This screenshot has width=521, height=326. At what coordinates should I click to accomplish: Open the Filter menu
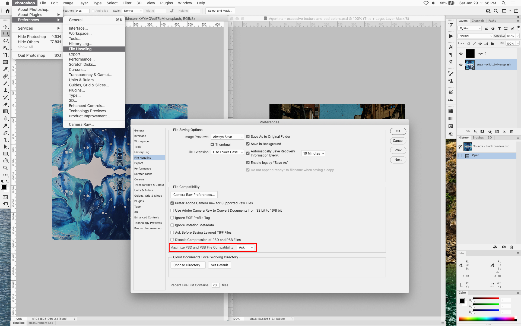[x=127, y=3]
